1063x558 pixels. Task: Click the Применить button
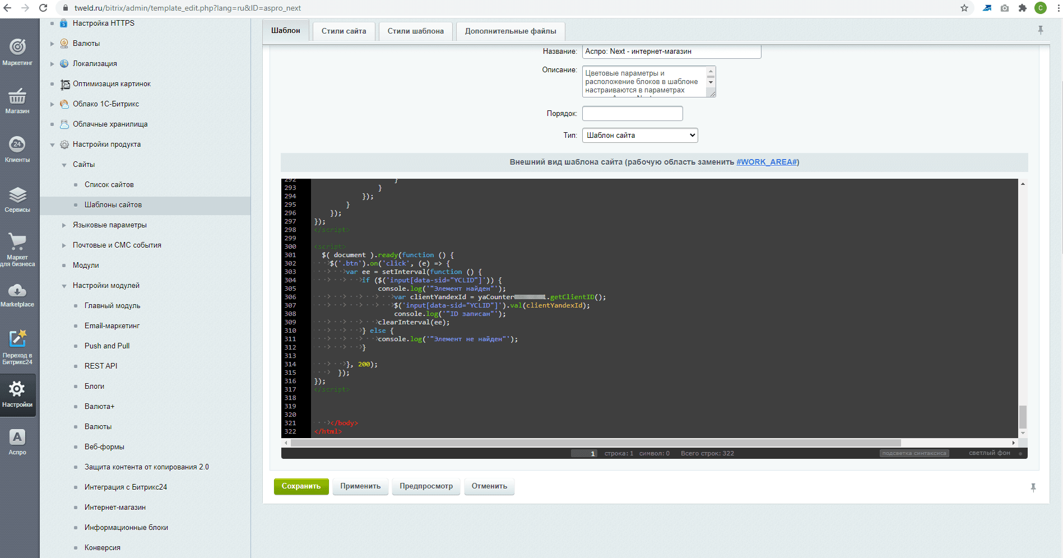(360, 486)
